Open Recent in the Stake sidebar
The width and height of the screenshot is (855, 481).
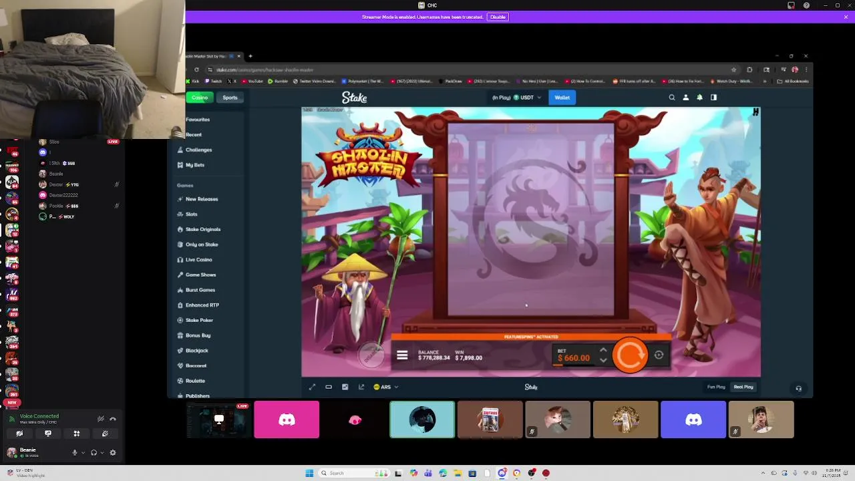coord(194,134)
